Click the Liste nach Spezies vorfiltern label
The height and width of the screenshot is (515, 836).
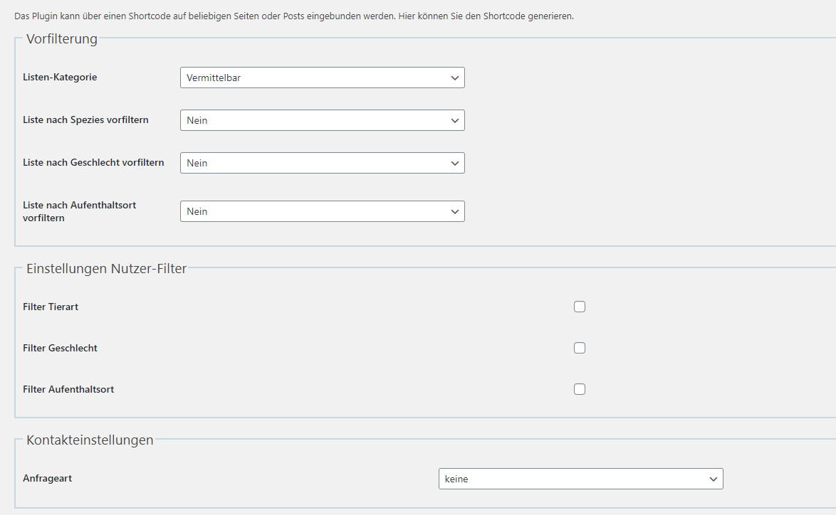click(x=86, y=120)
